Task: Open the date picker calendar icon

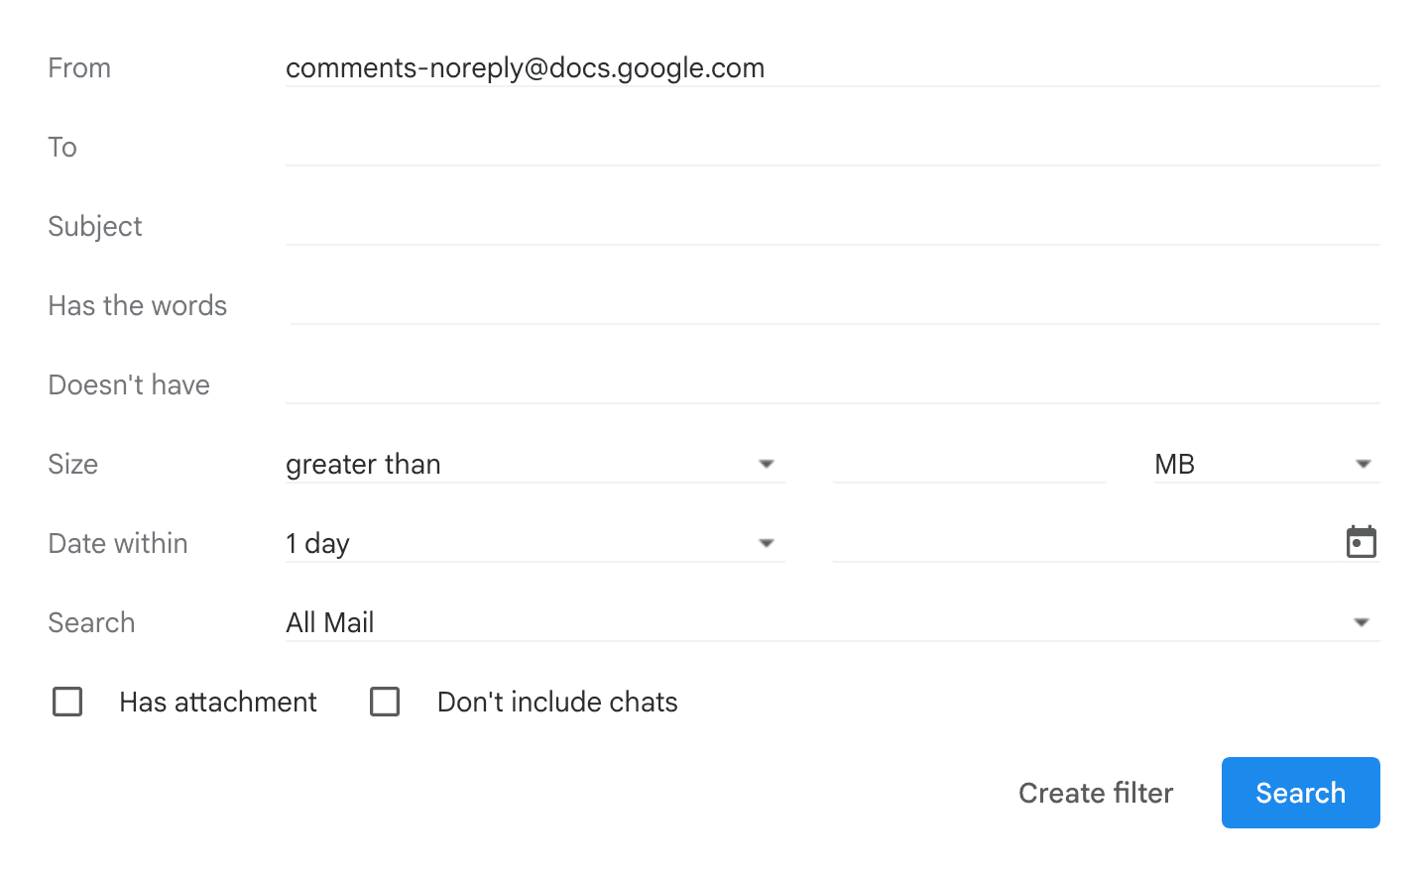Action: point(1363,542)
